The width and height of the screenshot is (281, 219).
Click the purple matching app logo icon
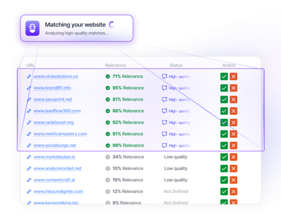pos(33,28)
